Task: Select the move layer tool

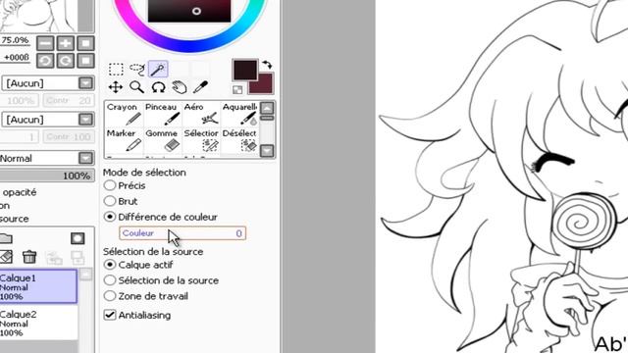Action: [116, 87]
